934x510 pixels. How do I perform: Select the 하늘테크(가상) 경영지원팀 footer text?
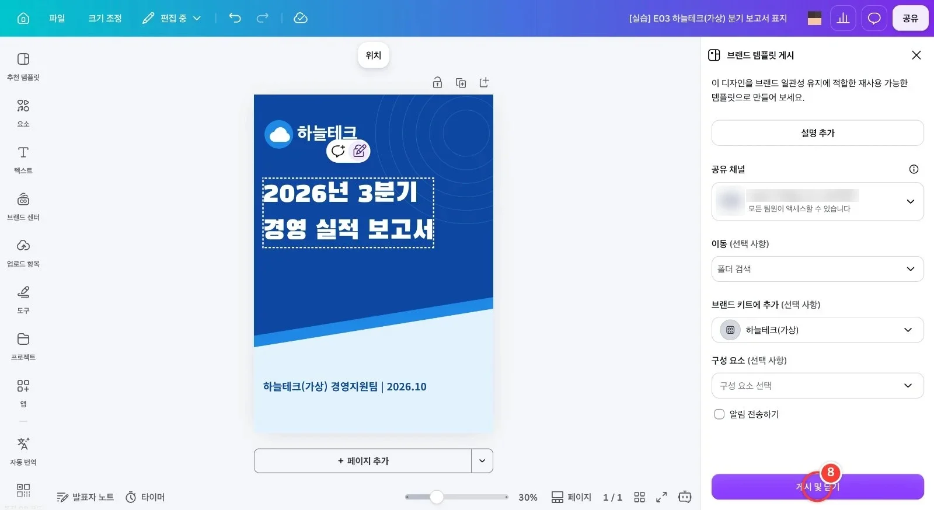coord(344,386)
